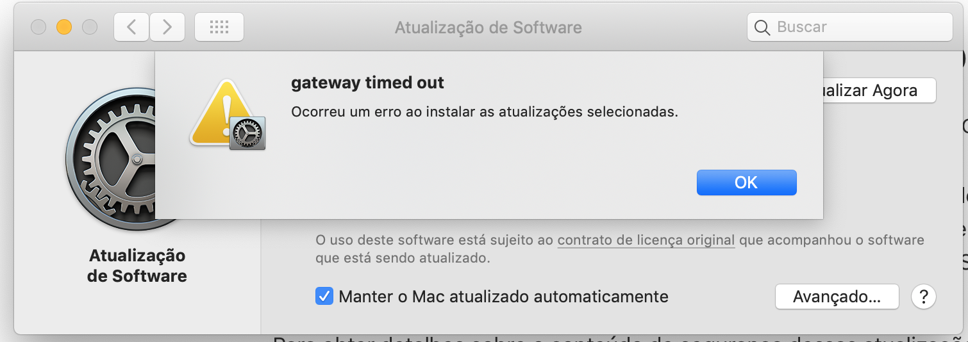Open the Avançado... options

click(836, 297)
